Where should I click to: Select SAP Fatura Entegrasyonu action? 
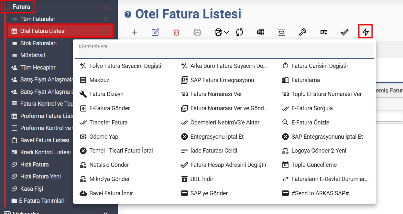222,80
